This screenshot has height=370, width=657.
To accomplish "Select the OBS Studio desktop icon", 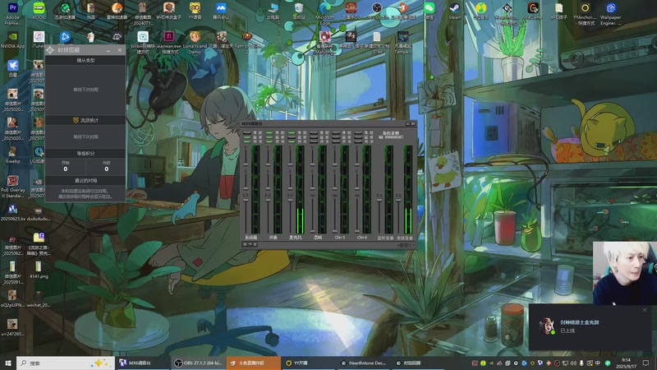I will pos(377,12).
